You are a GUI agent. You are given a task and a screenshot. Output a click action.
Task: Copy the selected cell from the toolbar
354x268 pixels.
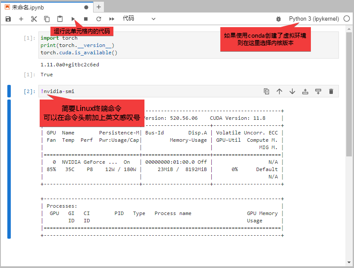point(47,19)
